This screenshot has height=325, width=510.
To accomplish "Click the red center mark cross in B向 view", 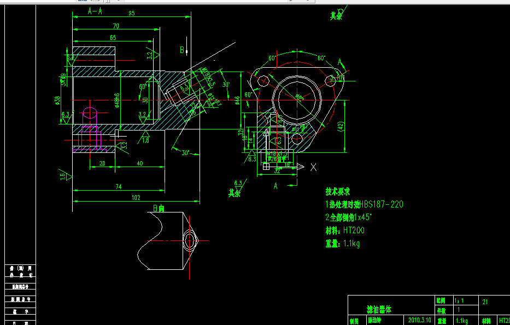I will pyautogui.click(x=189, y=240).
